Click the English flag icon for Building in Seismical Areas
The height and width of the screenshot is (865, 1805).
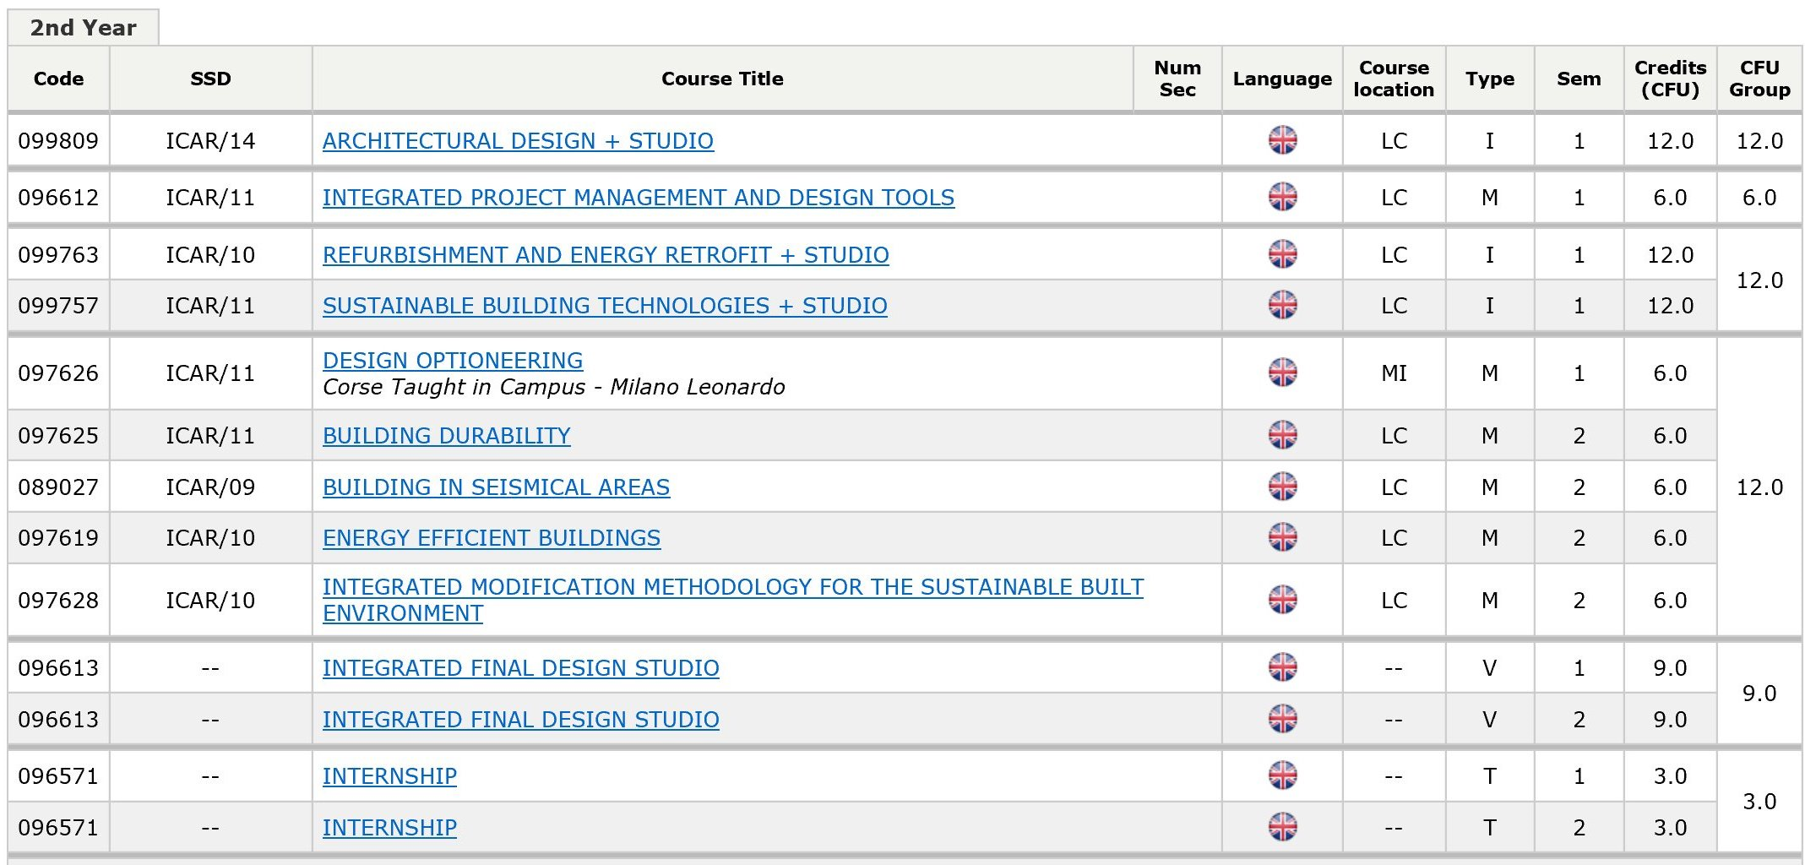[x=1282, y=487]
